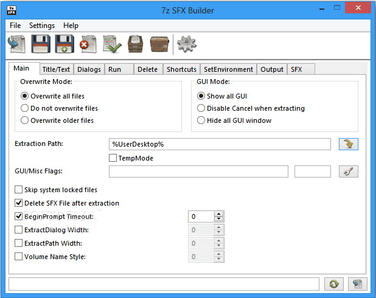Open the gear settings toolbar icon

pos(187,44)
